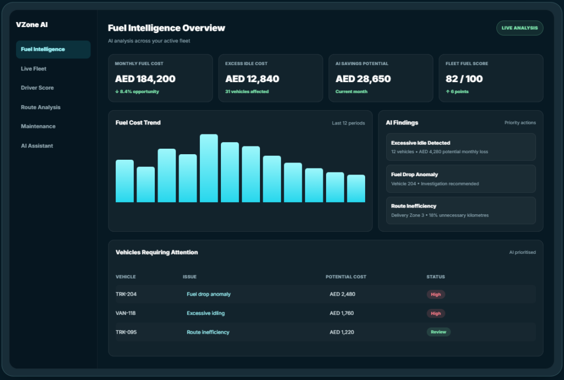Viewport: 564px width, 380px height.
Task: Click the VZone AI logo text
Action: (x=31, y=24)
